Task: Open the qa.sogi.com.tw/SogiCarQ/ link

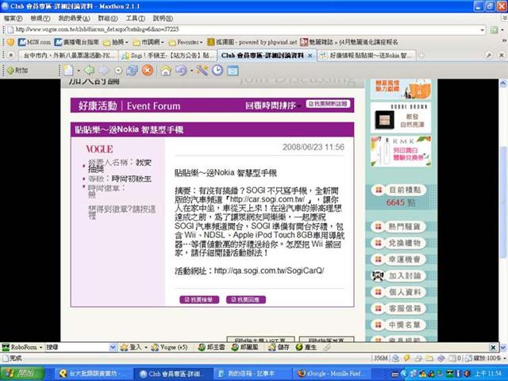Action: coord(269,271)
